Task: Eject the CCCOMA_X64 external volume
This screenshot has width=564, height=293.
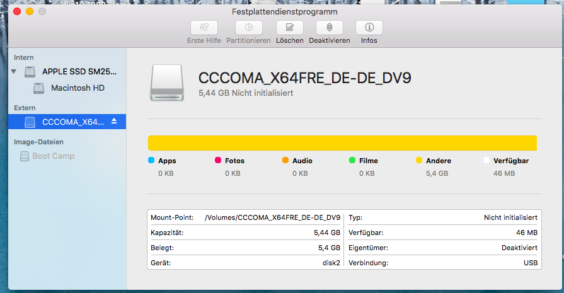Action: pos(114,122)
